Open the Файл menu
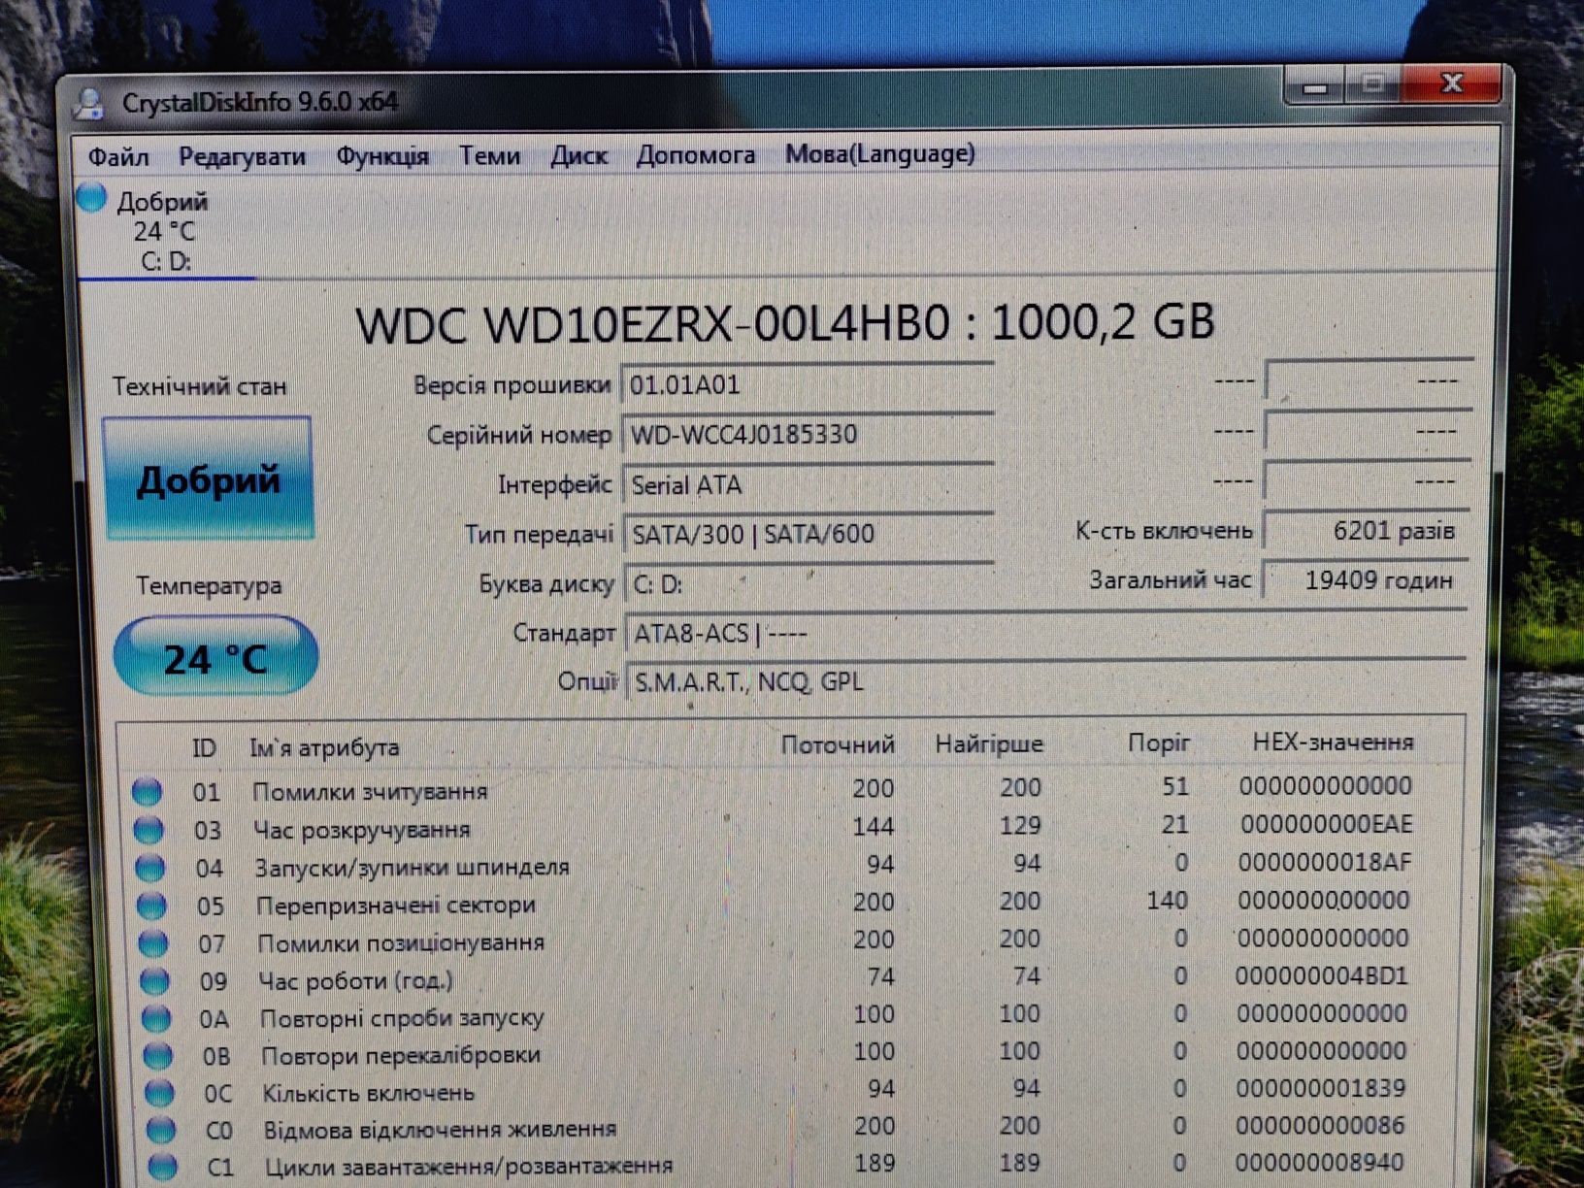Image resolution: width=1584 pixels, height=1188 pixels. tap(118, 156)
